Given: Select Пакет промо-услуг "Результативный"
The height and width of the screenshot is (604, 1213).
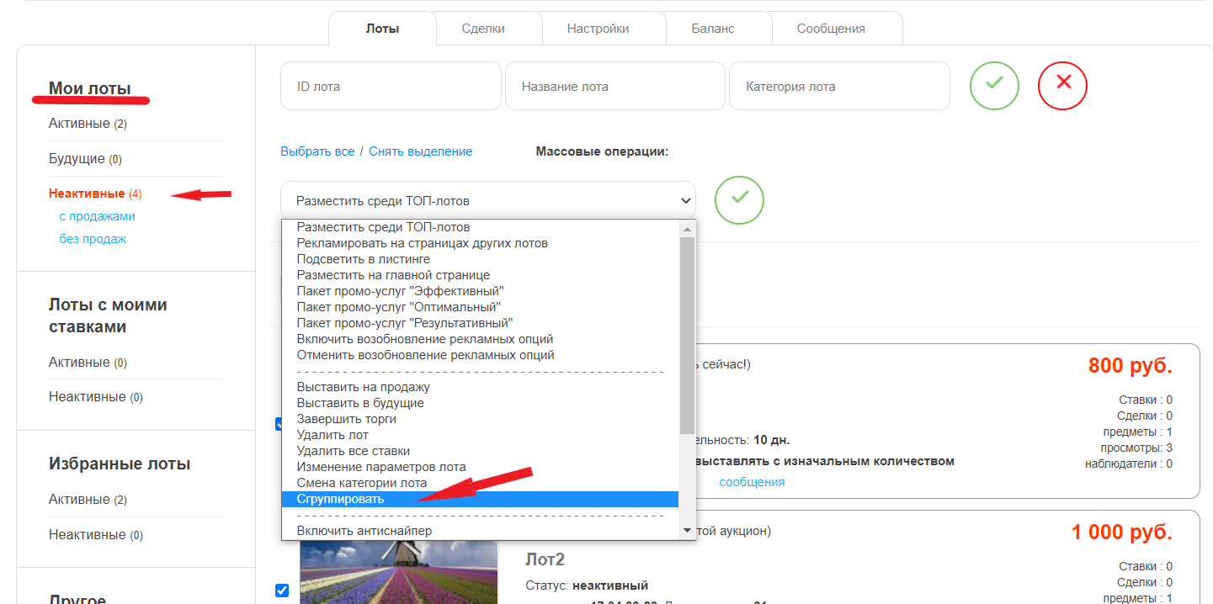Looking at the screenshot, I should click(x=480, y=323).
